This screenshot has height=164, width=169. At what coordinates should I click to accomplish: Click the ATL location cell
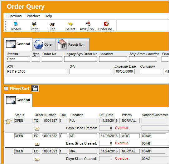tap(83, 136)
